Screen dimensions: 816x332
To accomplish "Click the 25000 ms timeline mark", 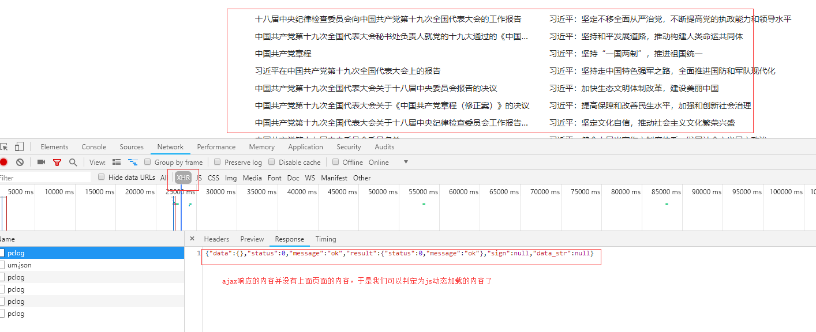I will tap(180, 192).
